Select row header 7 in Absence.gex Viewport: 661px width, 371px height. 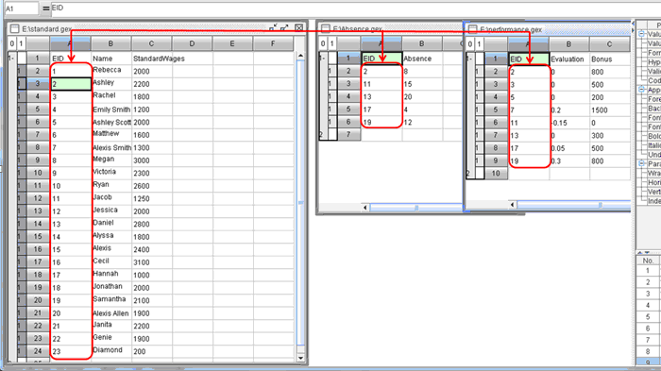click(x=348, y=134)
